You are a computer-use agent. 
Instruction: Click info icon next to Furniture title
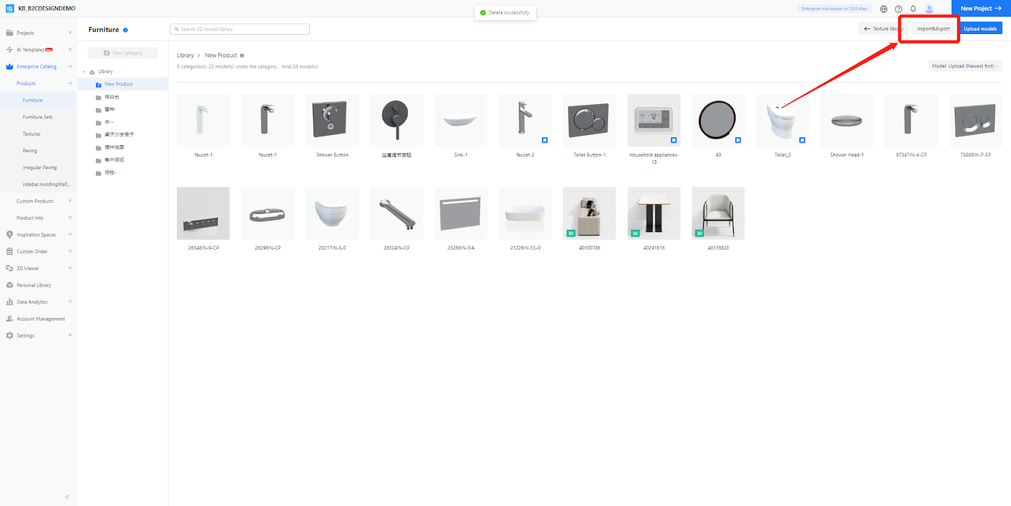(x=126, y=30)
